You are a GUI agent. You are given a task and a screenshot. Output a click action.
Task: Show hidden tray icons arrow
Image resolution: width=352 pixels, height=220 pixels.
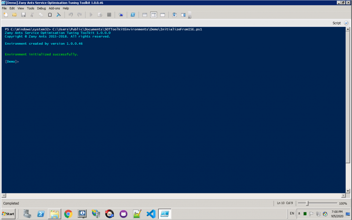pyautogui.click(x=299, y=213)
